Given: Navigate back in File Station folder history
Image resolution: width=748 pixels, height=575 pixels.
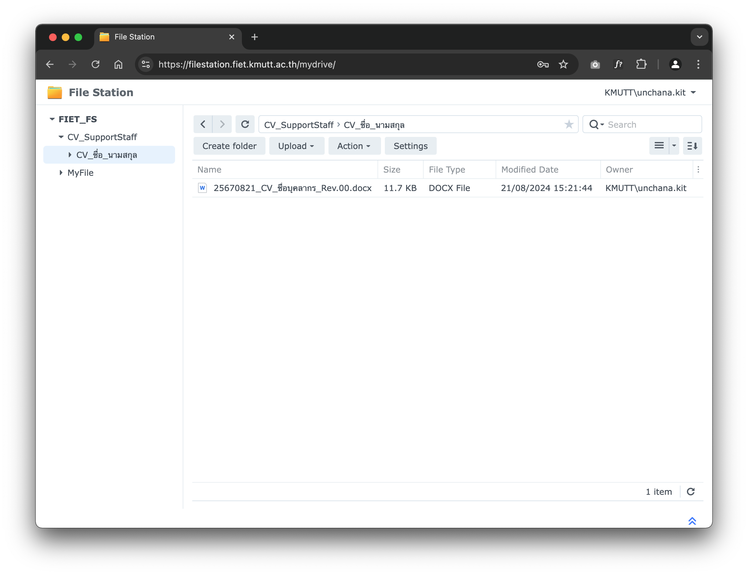Looking at the screenshot, I should pyautogui.click(x=203, y=124).
